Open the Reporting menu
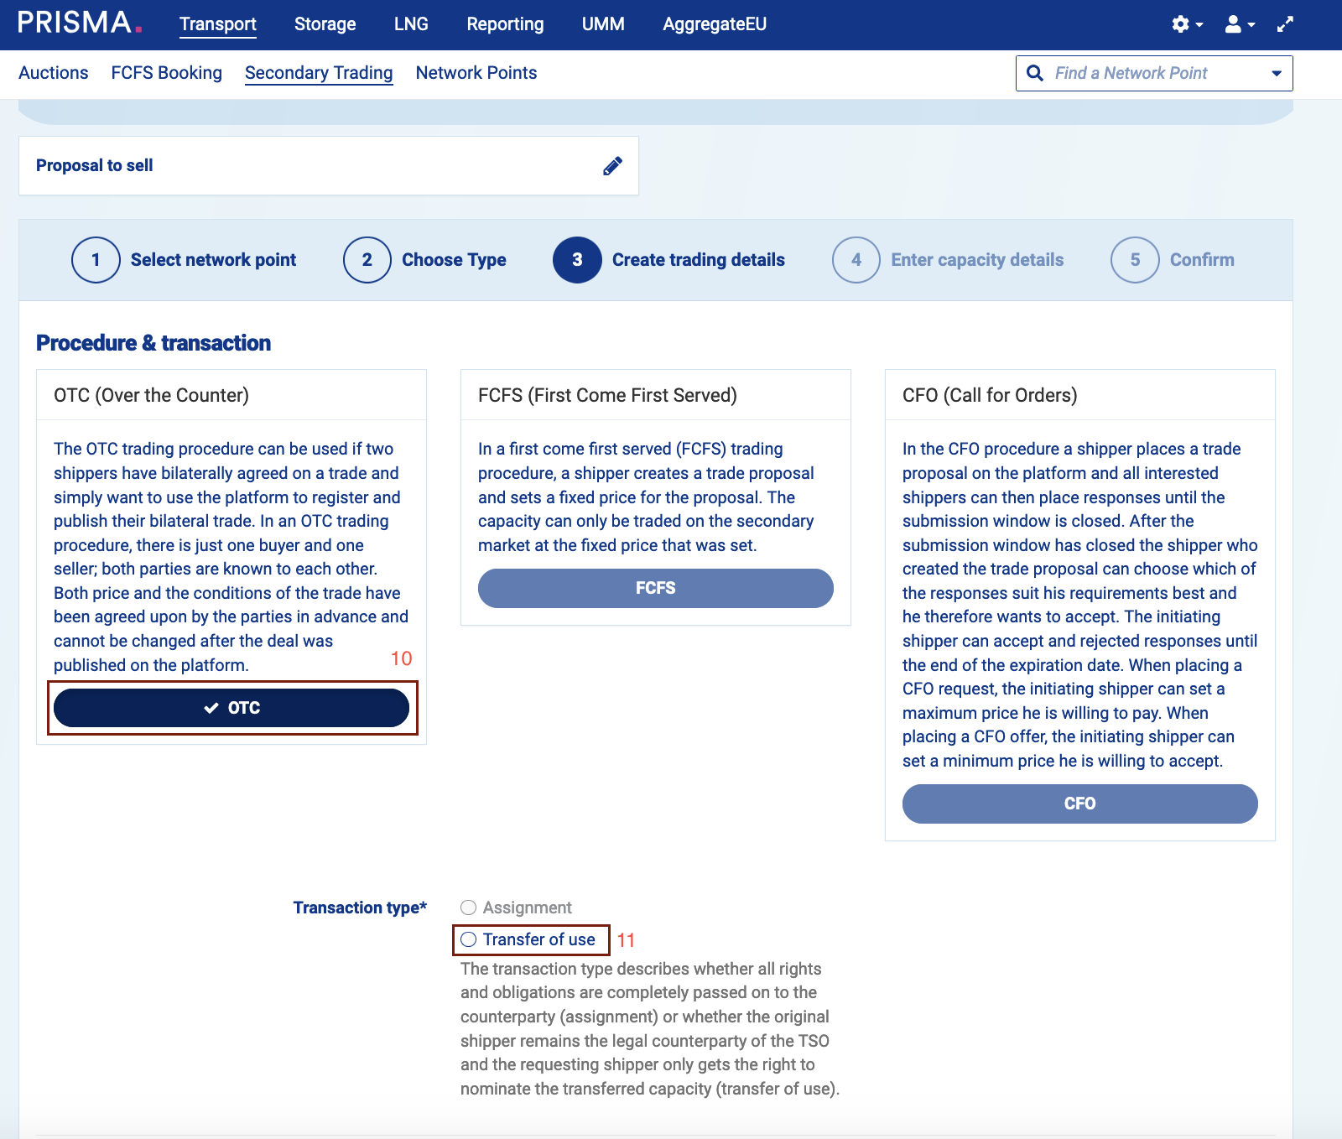This screenshot has height=1139, width=1342. [x=505, y=24]
